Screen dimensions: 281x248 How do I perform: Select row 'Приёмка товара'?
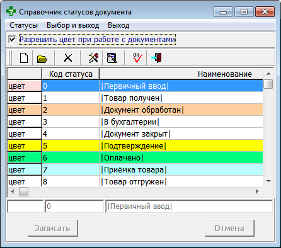coord(135,169)
